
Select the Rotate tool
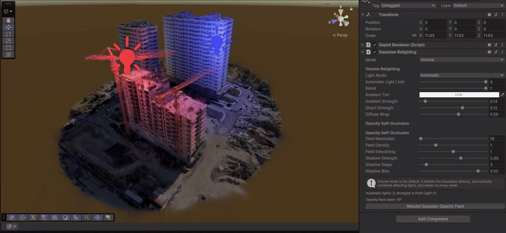coord(9,34)
